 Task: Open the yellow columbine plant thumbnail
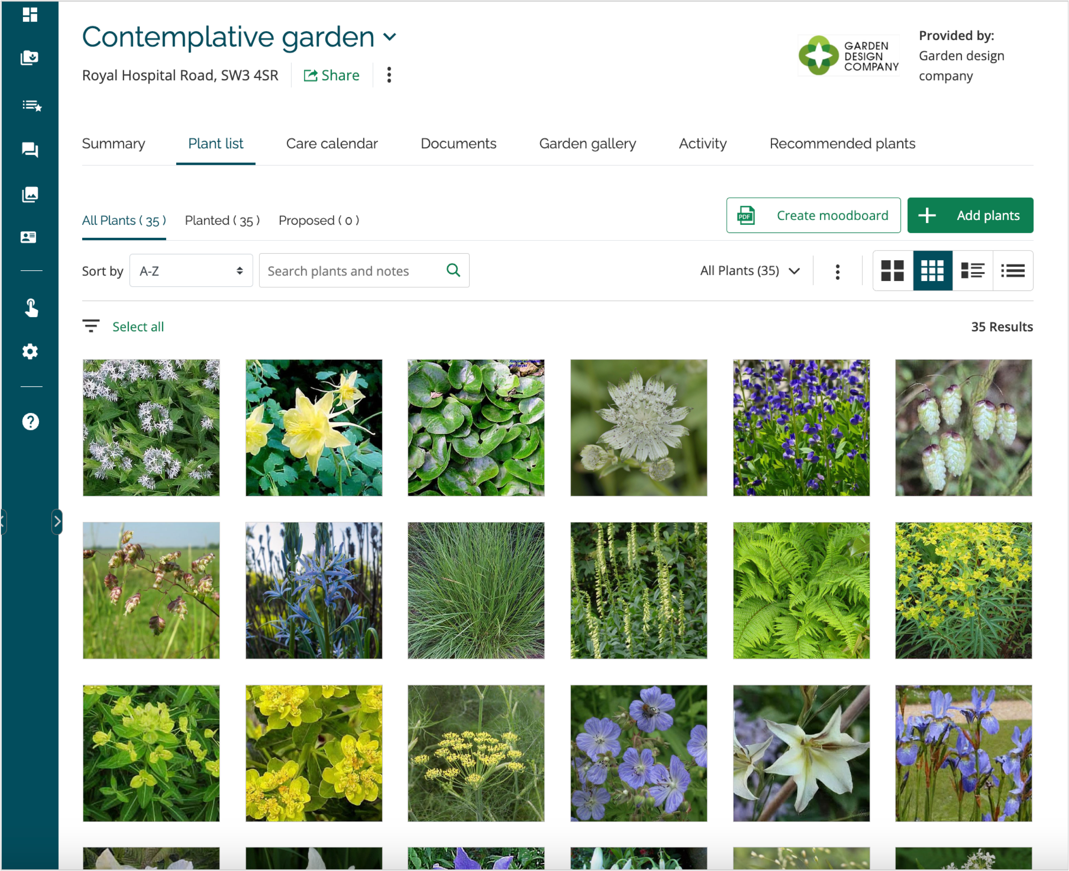click(314, 428)
